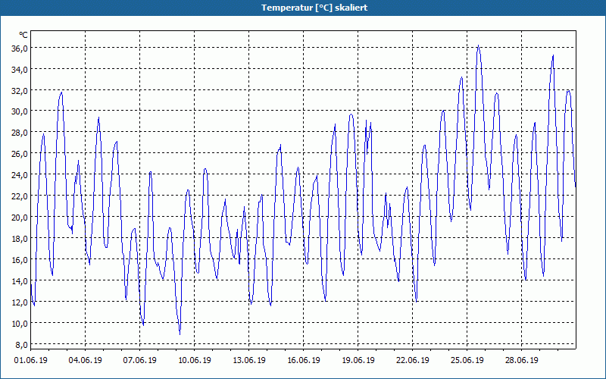Click the 25.06.19 date label
606x379 pixels.
[467, 361]
